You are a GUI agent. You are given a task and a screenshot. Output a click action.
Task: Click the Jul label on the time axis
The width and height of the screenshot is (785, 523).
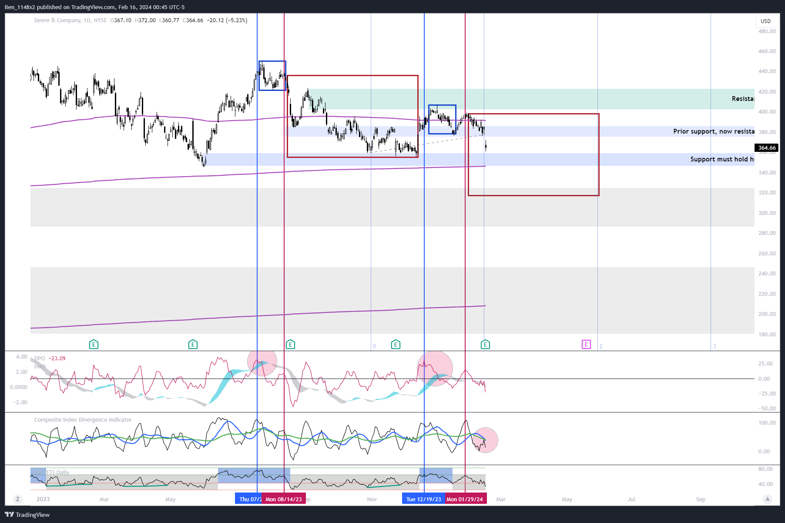[631, 500]
